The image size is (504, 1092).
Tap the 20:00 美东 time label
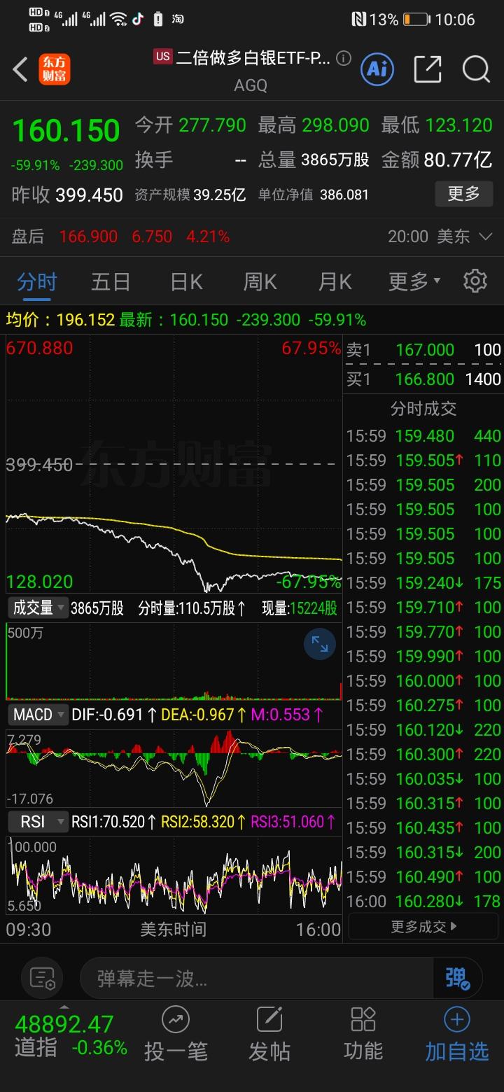click(x=428, y=237)
